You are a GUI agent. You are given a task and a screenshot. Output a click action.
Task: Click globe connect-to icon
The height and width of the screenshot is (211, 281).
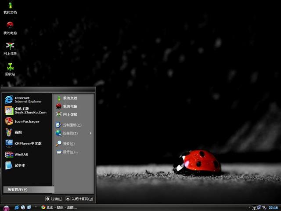pyautogui.click(x=58, y=133)
